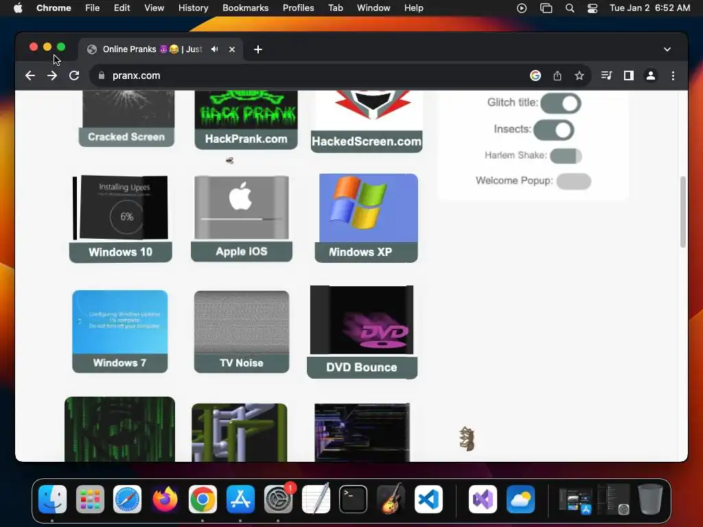
Task: Expand the tab search chevron
Action: [667, 49]
